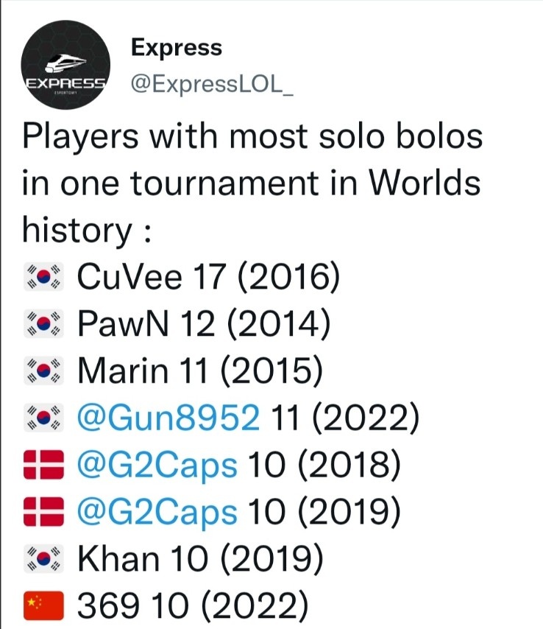Viewport: 543px width, 629px height.
Task: Click the Express display name
Action: 176,48
